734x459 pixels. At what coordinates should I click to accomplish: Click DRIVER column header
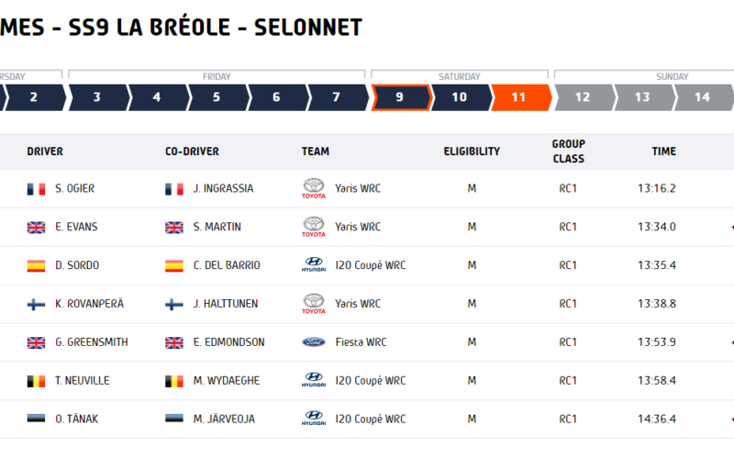coord(45,151)
